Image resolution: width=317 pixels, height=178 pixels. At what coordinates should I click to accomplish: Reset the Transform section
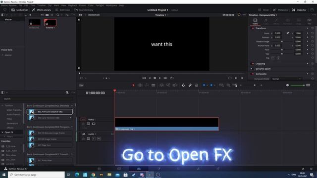(313, 28)
